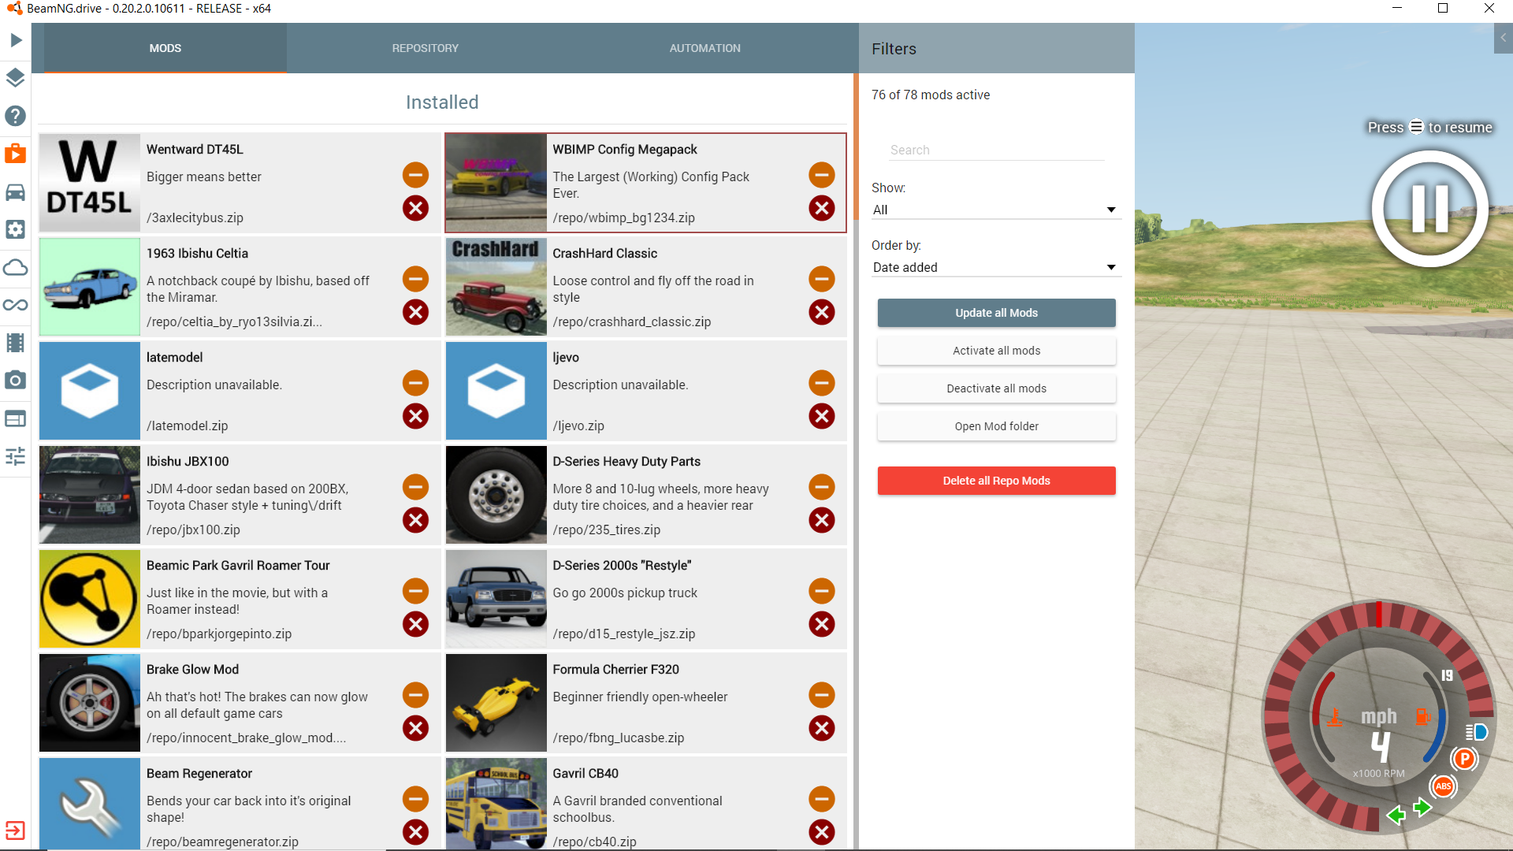The image size is (1513, 851).
Task: Open the Order by Date added dropdown
Action: 996,267
